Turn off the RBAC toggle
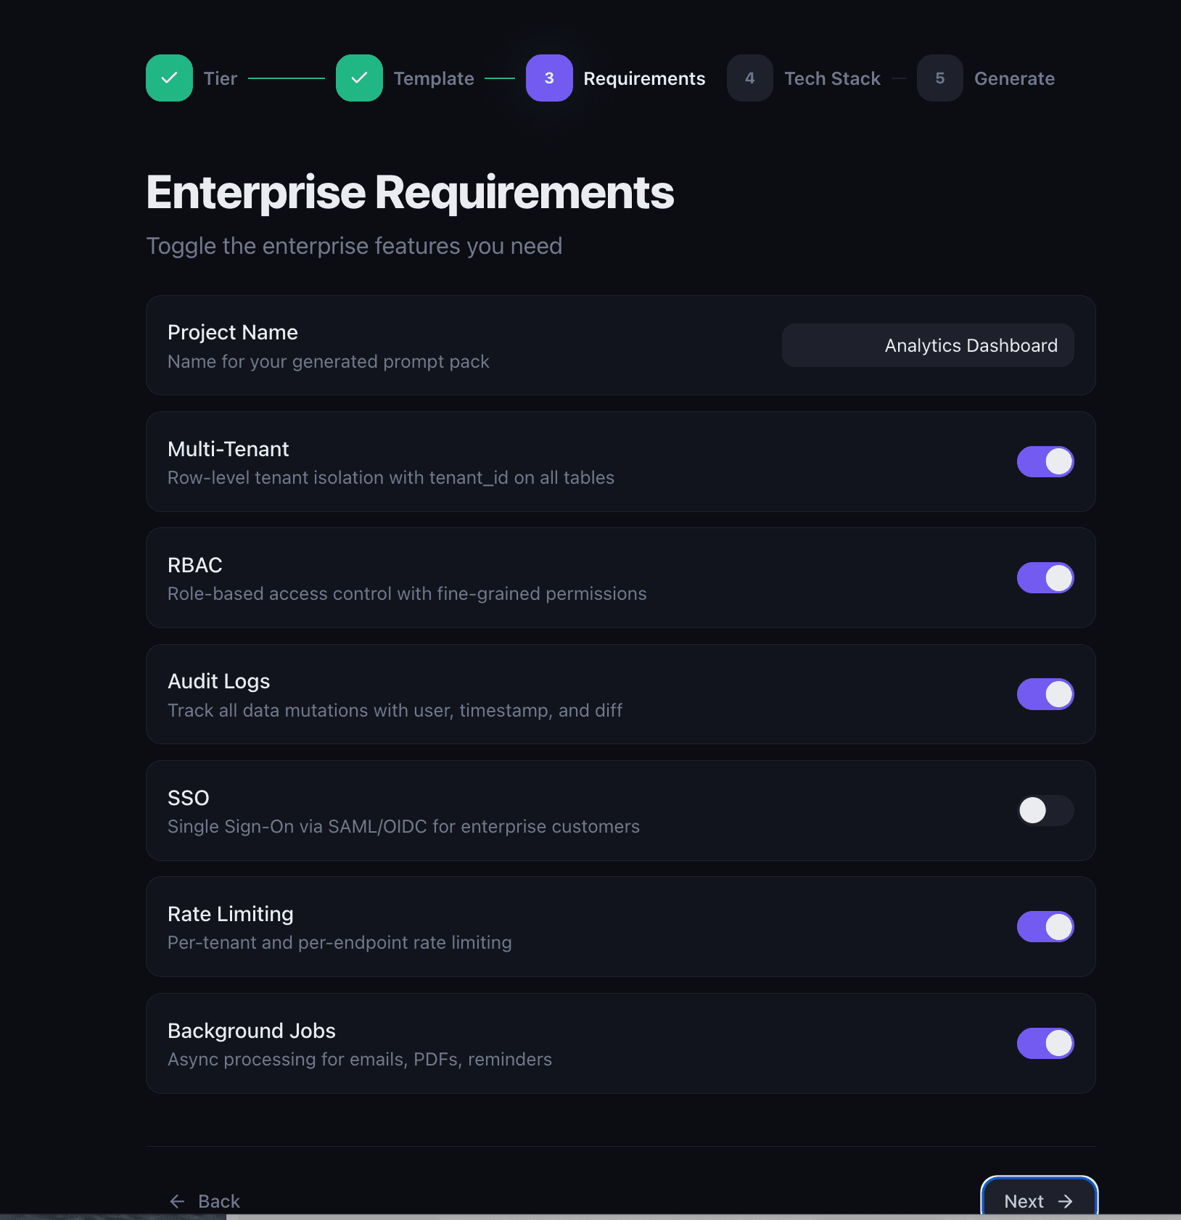Image resolution: width=1181 pixels, height=1220 pixels. click(1045, 578)
